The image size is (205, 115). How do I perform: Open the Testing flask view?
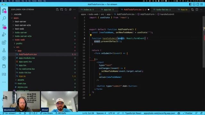pos(4,50)
